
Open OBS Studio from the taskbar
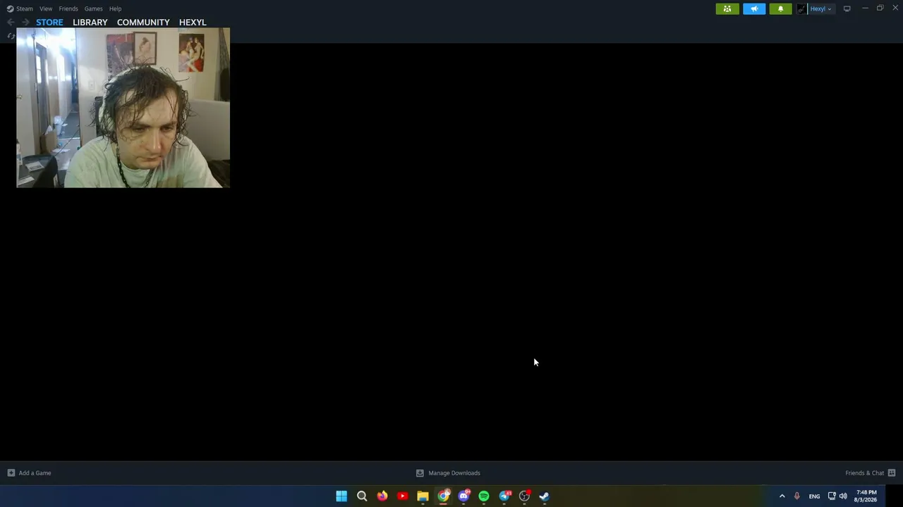[x=524, y=496]
